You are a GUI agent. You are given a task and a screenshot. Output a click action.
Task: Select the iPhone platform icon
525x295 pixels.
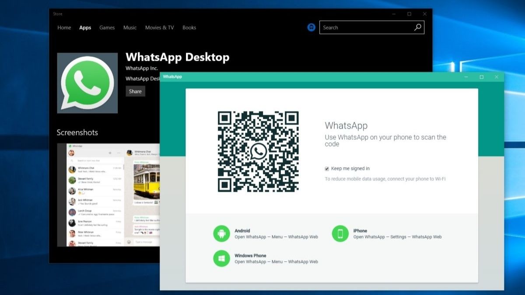click(x=340, y=233)
